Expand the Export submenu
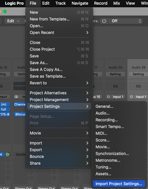The image size is (148, 189). (59, 150)
